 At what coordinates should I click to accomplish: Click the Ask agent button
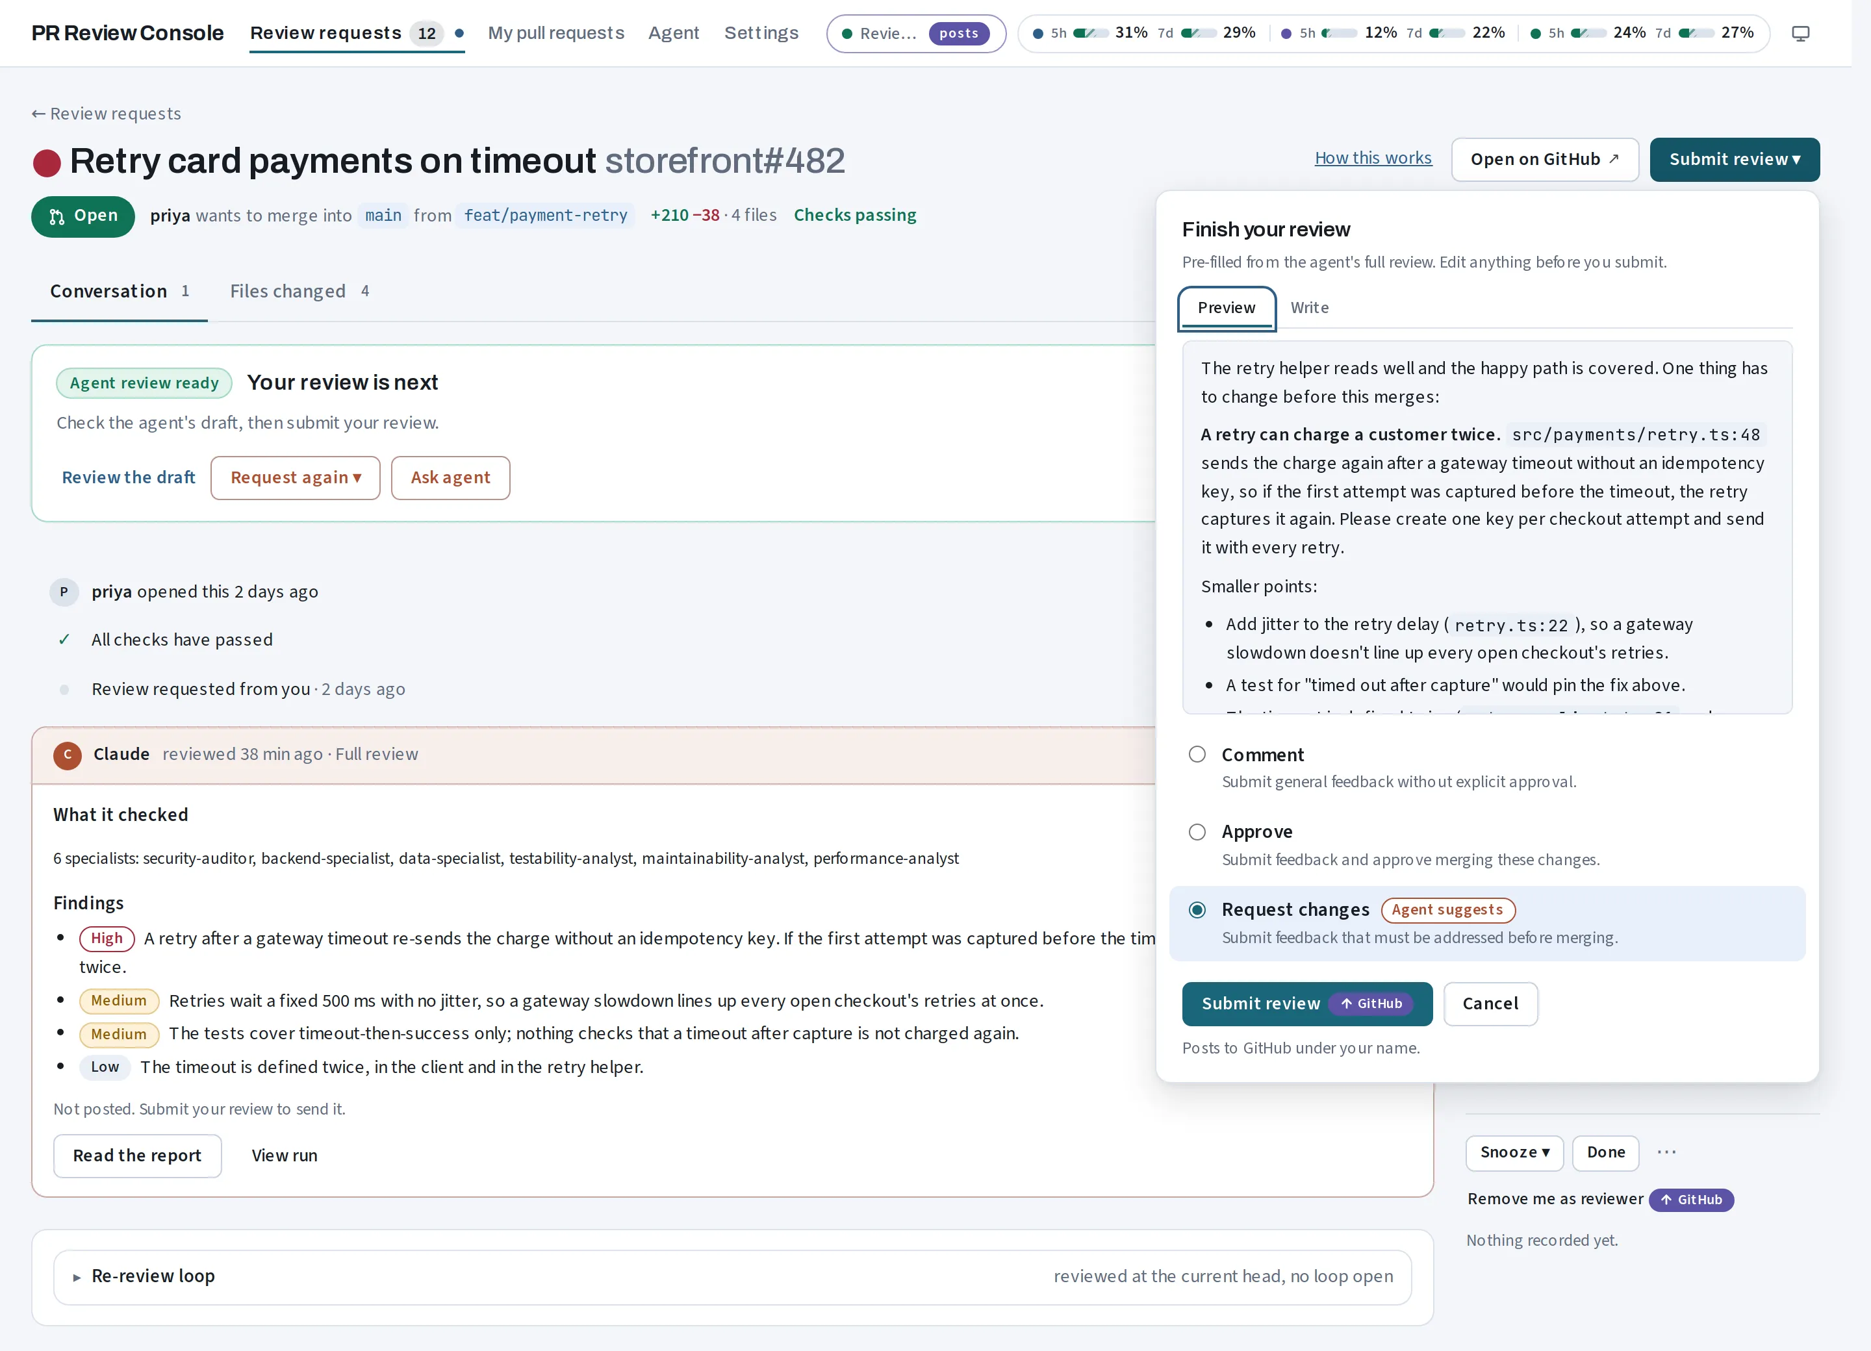[x=450, y=479]
